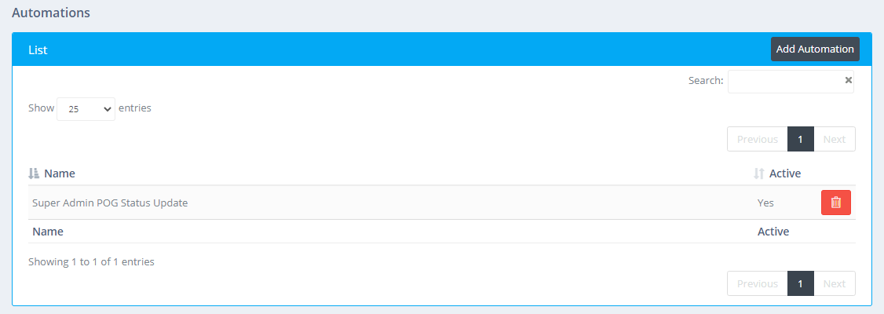Viewport: 884px width, 314px height.
Task: Click the sort arrows beside the Active header
Action: [759, 173]
